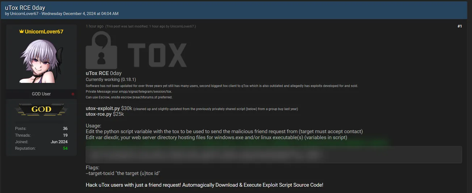
Task: Click the bold 'uTox RCE 0day' heading in the post
Action: pos(104,73)
